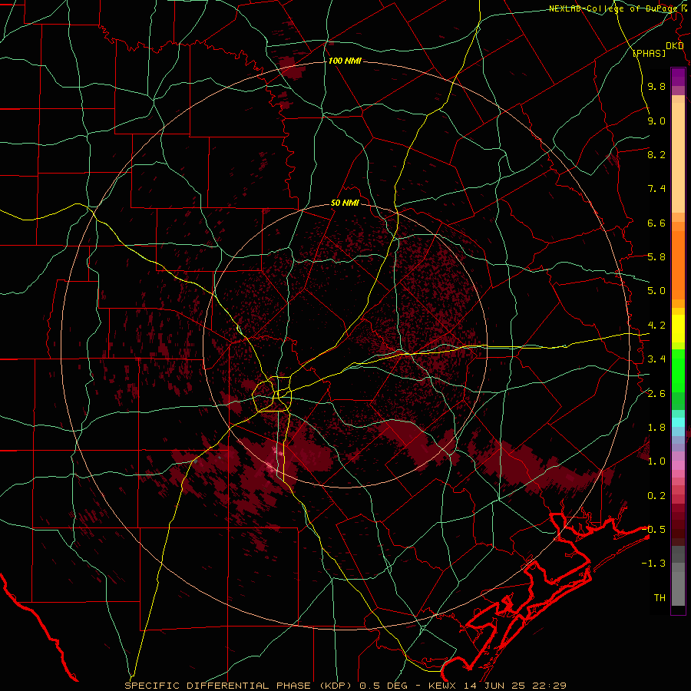Click the 9.0 value on the scale
Viewport: 691px width, 691px height.
(656, 121)
